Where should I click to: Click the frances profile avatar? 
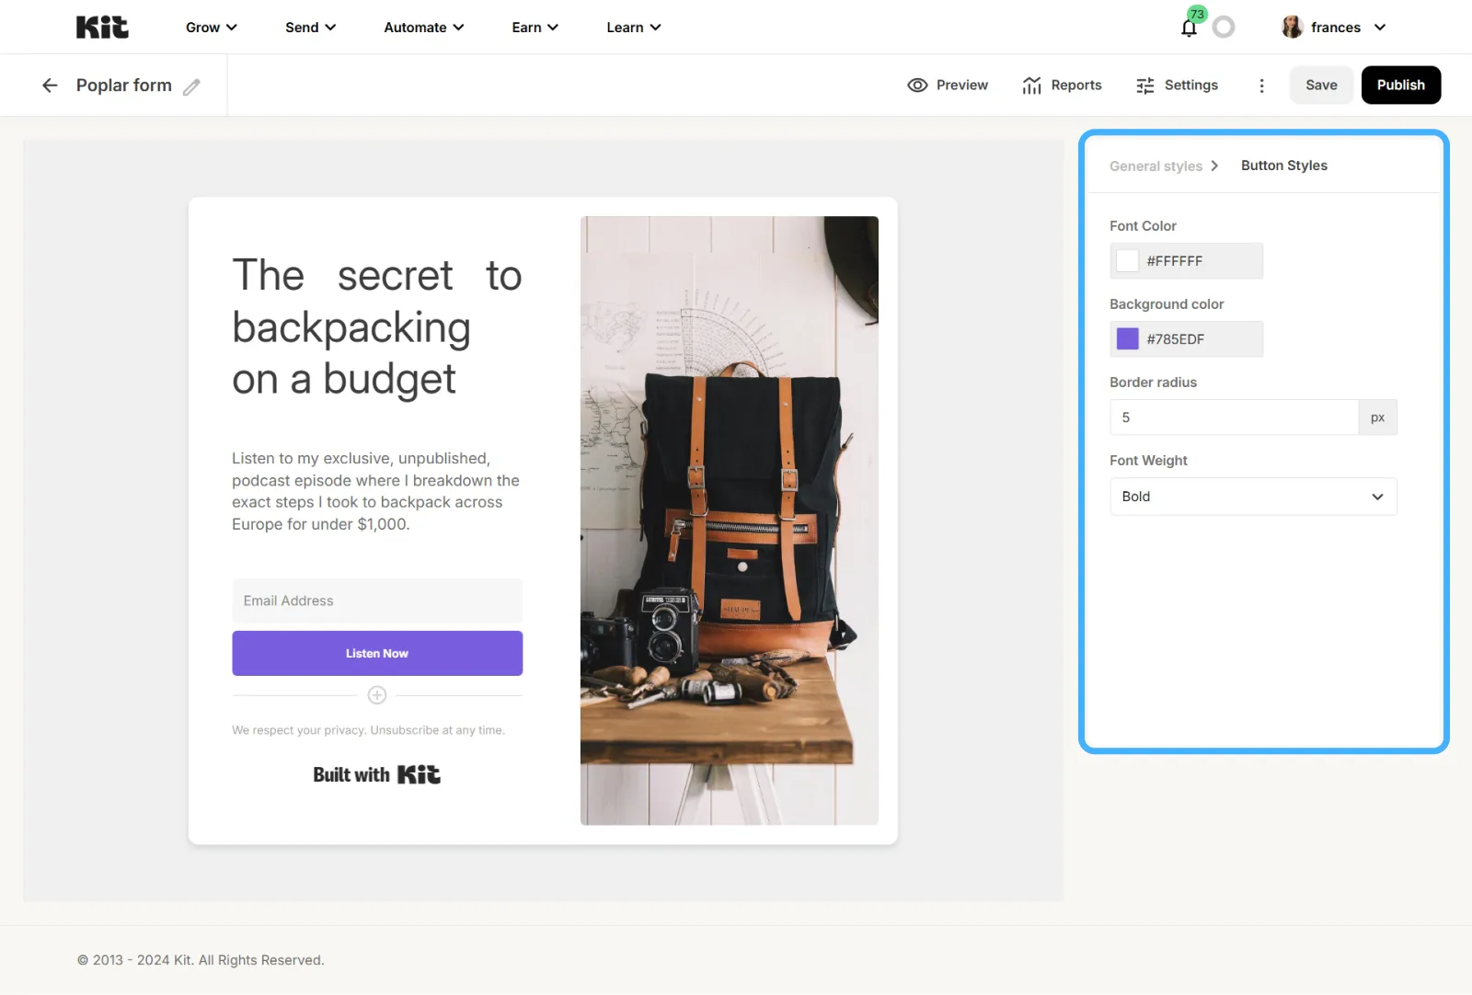tap(1293, 28)
